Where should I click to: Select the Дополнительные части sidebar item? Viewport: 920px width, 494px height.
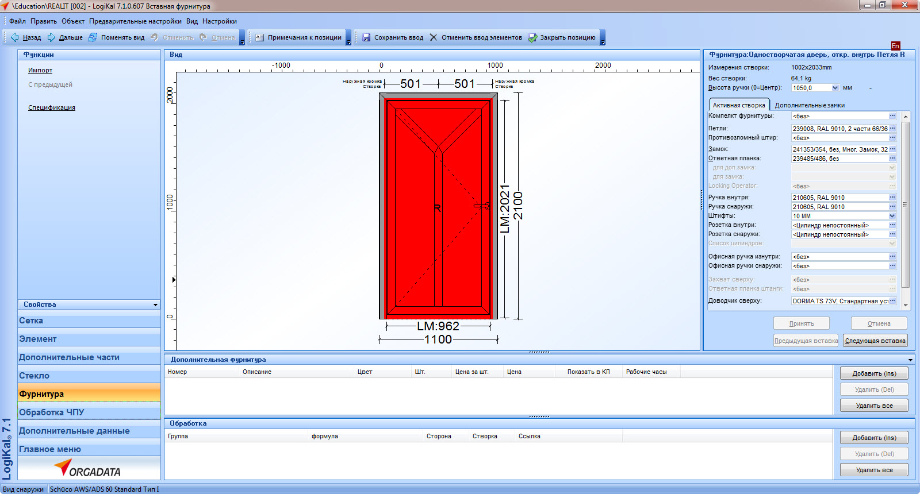[x=89, y=357]
